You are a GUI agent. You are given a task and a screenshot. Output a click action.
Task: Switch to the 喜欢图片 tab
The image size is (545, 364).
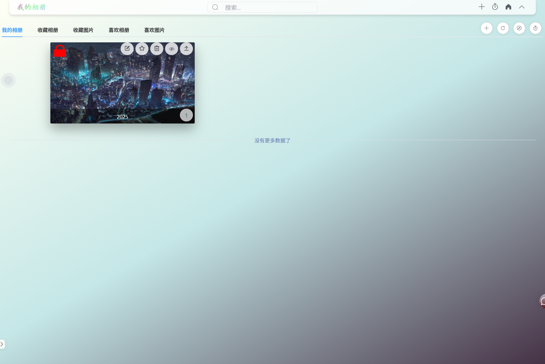click(154, 30)
